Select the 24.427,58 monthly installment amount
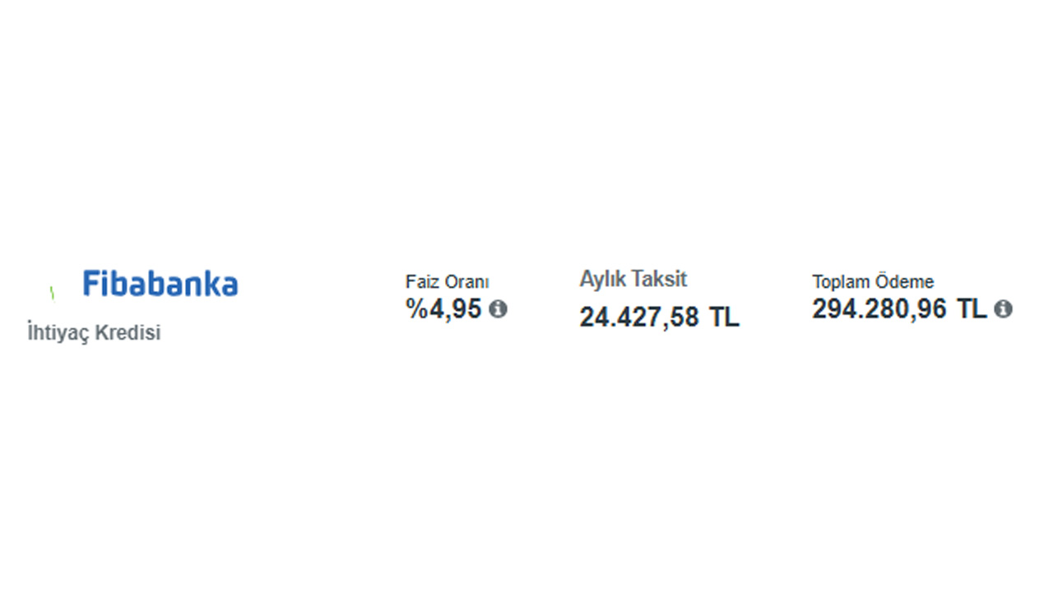The height and width of the screenshot is (592, 1053). (x=639, y=317)
